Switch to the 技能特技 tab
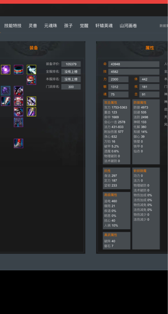 (13, 26)
